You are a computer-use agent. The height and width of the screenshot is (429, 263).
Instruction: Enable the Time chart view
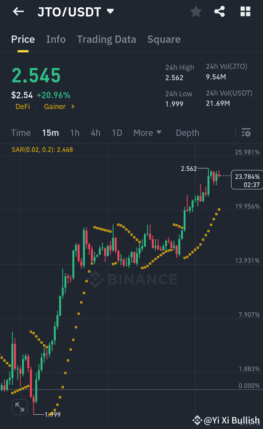coord(21,133)
